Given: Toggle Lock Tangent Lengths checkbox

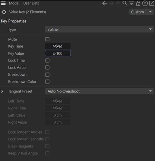Looking at the screenshot, I should pos(47,139).
